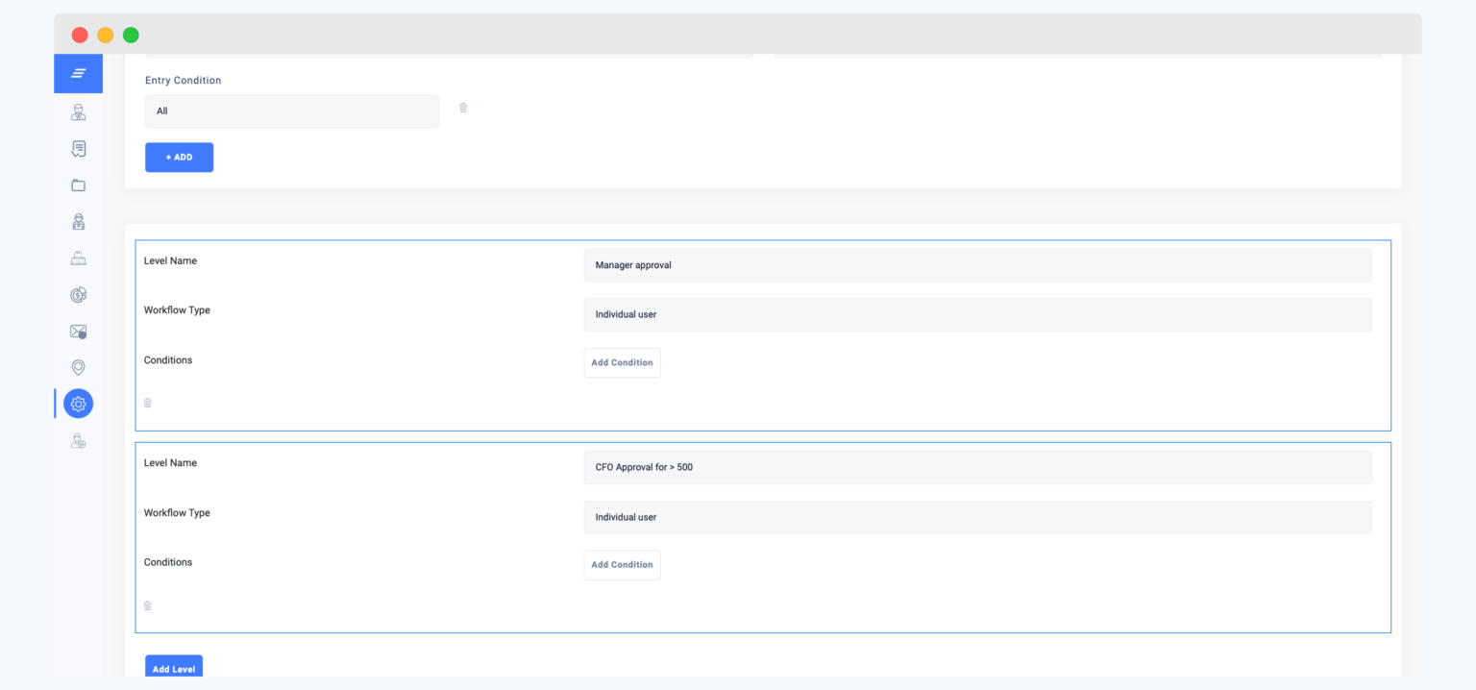Image resolution: width=1476 pixels, height=690 pixels.
Task: Open the settings gear in the sidebar
Action: (78, 403)
